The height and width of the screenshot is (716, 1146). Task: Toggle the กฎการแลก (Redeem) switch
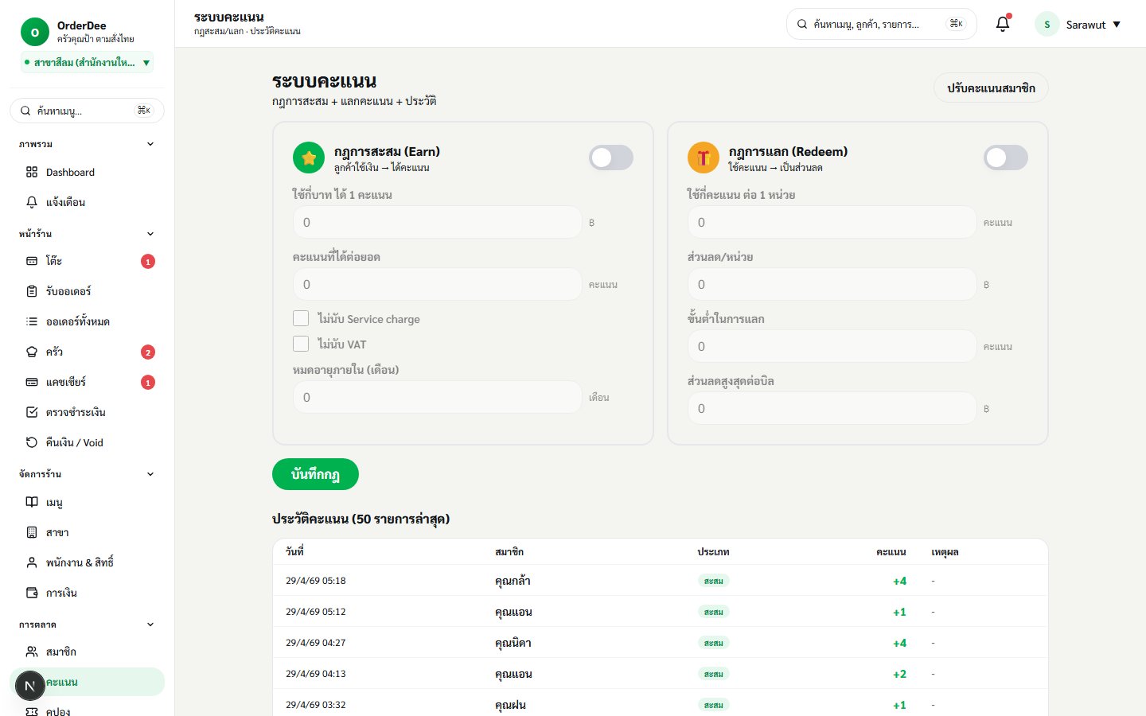click(x=1006, y=158)
